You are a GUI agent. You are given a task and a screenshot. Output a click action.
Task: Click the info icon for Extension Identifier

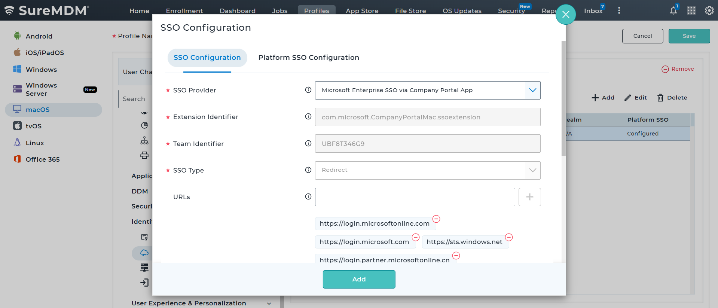click(x=308, y=116)
